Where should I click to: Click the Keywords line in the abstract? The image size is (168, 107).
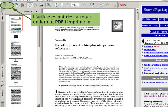tap(86, 86)
